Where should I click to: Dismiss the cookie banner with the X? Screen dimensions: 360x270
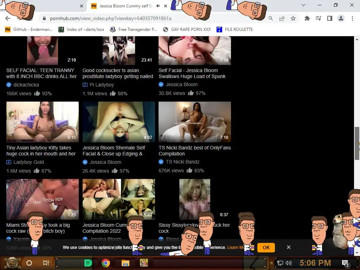point(289,247)
